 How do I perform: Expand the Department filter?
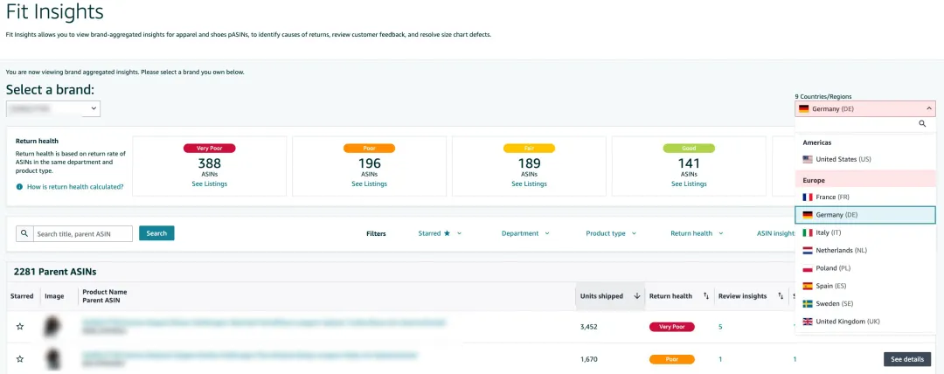(525, 233)
